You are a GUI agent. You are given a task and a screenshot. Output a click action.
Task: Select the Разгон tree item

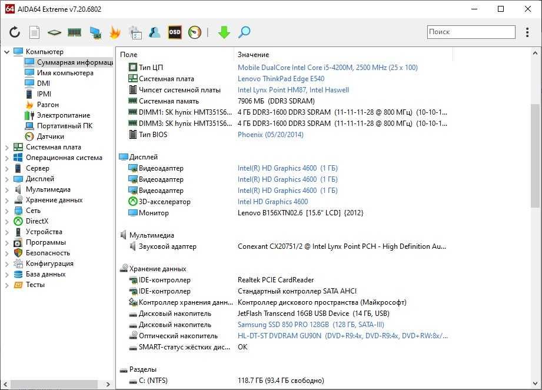point(48,105)
